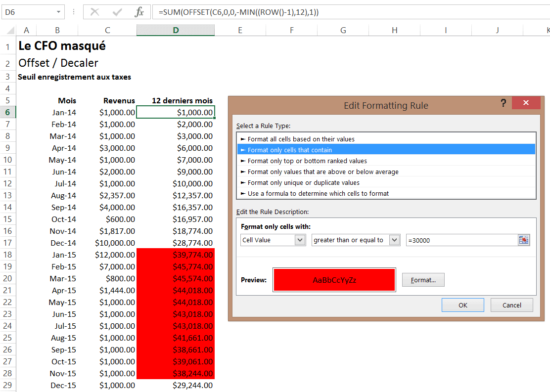Click the Insert Function fx icon

click(139, 12)
